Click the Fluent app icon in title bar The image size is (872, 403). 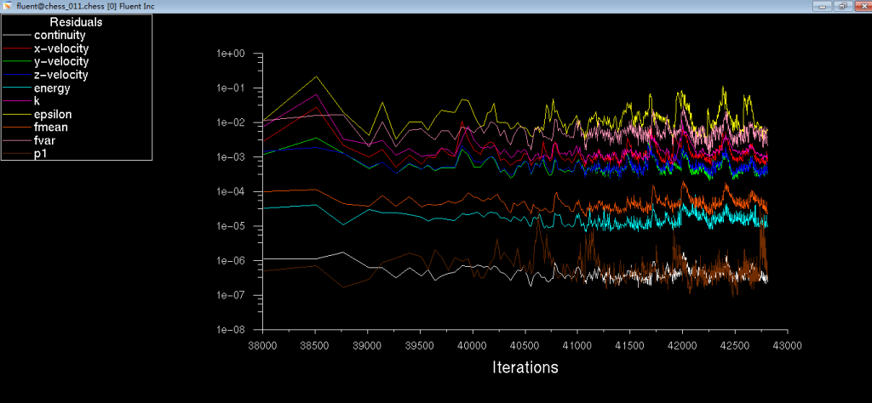tap(8, 6)
